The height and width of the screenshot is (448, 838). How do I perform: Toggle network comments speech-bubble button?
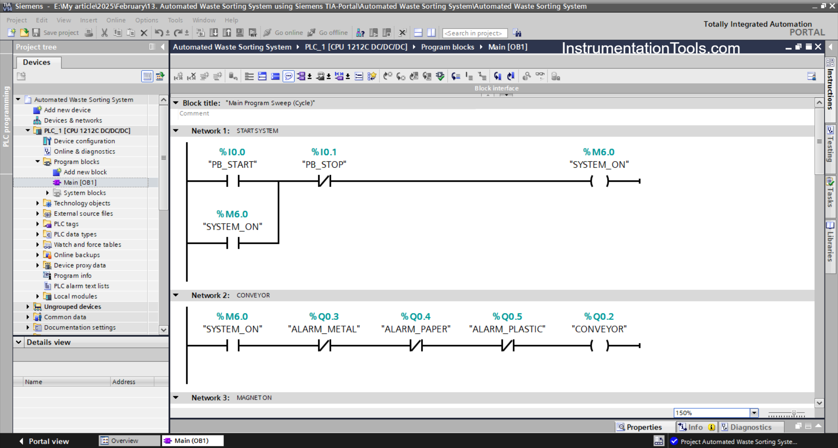pyautogui.click(x=288, y=76)
